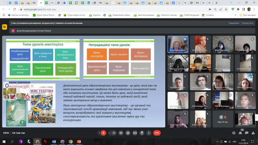The width and height of the screenshot is (258, 145).
Task: Expand microphone audio settings arrow
Action: (x=99, y=133)
